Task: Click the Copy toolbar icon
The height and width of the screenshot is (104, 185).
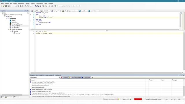Action: click(x=18, y=6)
